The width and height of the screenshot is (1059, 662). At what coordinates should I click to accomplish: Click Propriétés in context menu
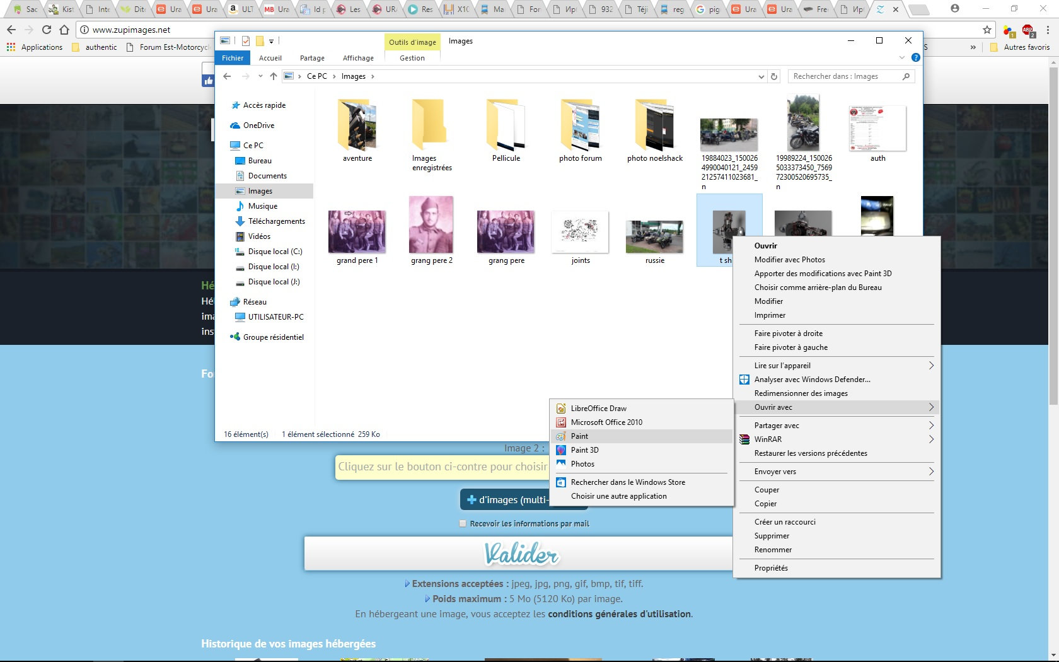(836, 568)
